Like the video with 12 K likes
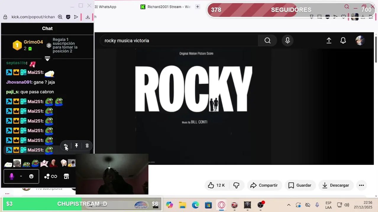Image resolution: width=378 pixels, height=212 pixels. pos(216,185)
